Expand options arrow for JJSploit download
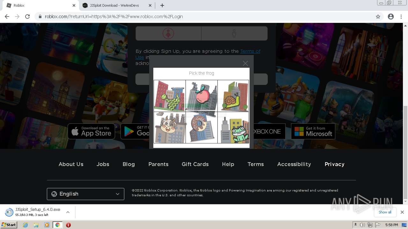 68,212
